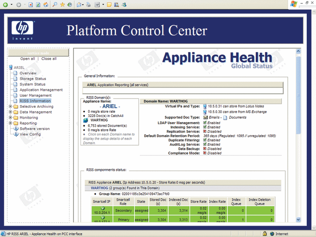
Task: Click the WARTHOG globe icon
Action: coord(86,120)
